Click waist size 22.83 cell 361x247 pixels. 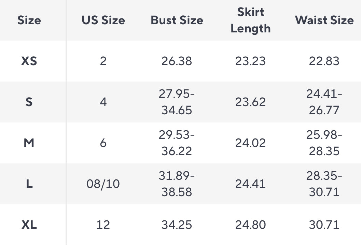324,61
